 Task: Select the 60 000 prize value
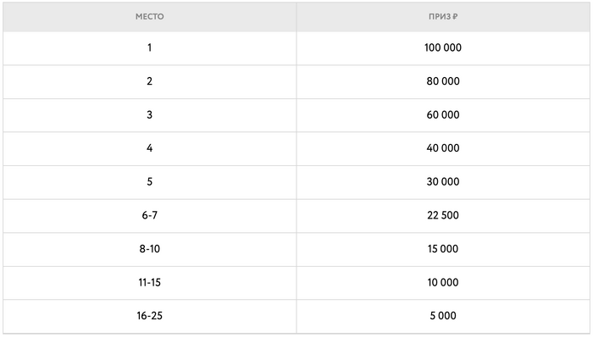point(443,115)
